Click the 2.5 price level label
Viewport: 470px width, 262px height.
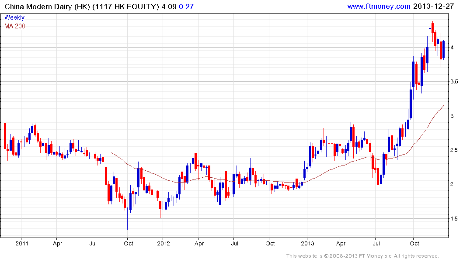[x=454, y=150]
